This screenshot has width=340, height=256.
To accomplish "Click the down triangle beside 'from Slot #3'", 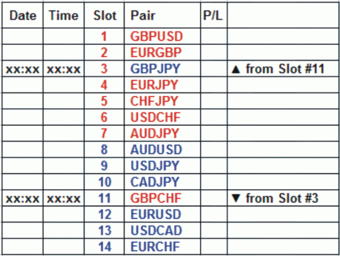I will click(x=236, y=198).
